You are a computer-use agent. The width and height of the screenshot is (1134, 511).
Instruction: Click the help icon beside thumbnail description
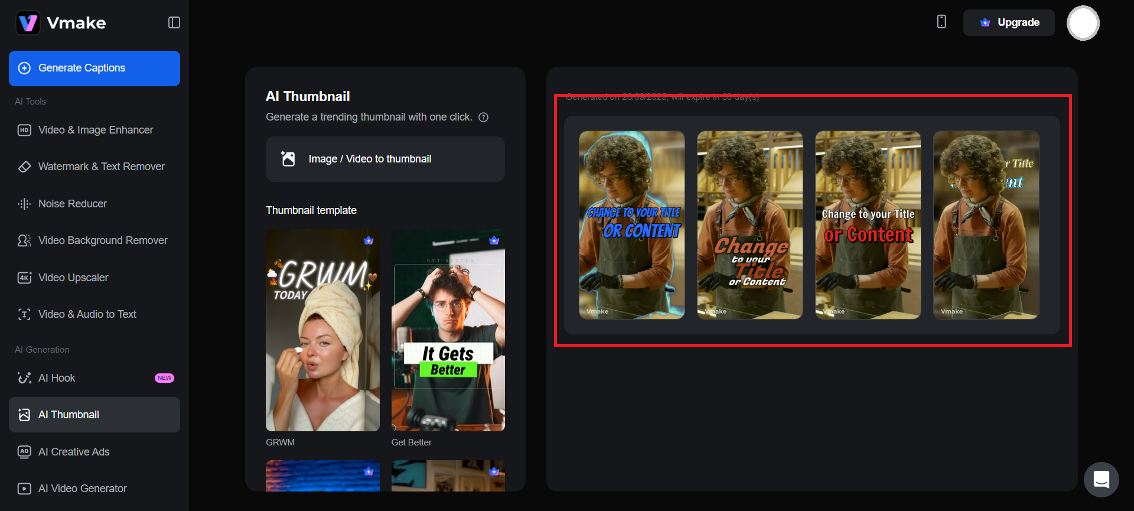483,118
